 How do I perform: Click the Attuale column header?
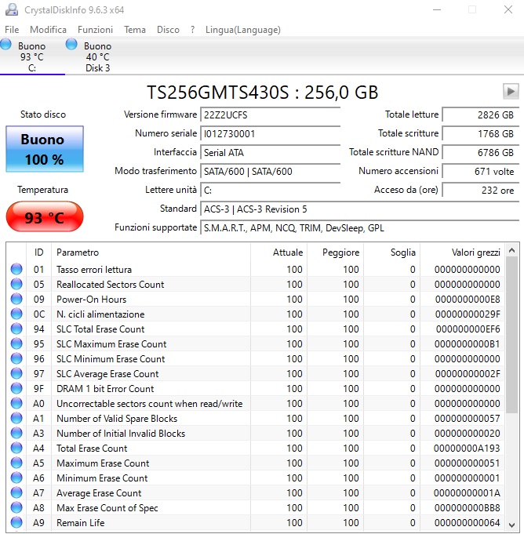tap(278, 252)
